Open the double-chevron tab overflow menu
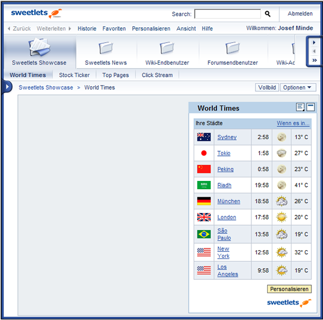 tap(314, 61)
